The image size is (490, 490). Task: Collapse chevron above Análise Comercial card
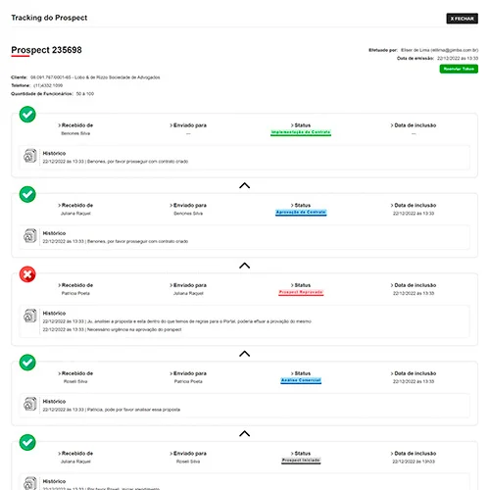point(245,354)
